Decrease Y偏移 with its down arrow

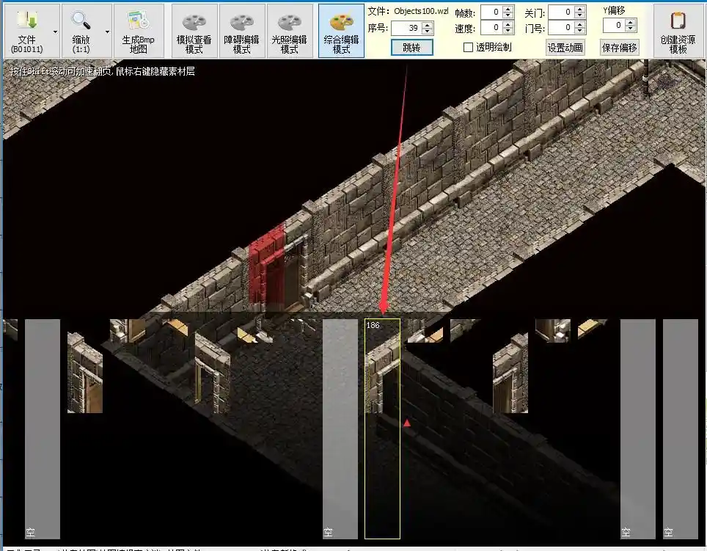tap(631, 29)
